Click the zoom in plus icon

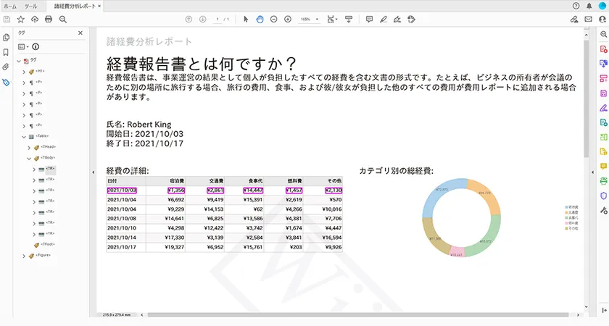click(288, 19)
